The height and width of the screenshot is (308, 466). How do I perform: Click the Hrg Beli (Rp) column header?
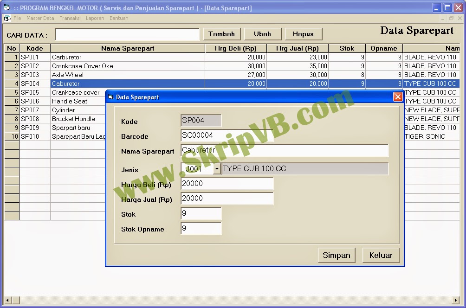(236, 48)
